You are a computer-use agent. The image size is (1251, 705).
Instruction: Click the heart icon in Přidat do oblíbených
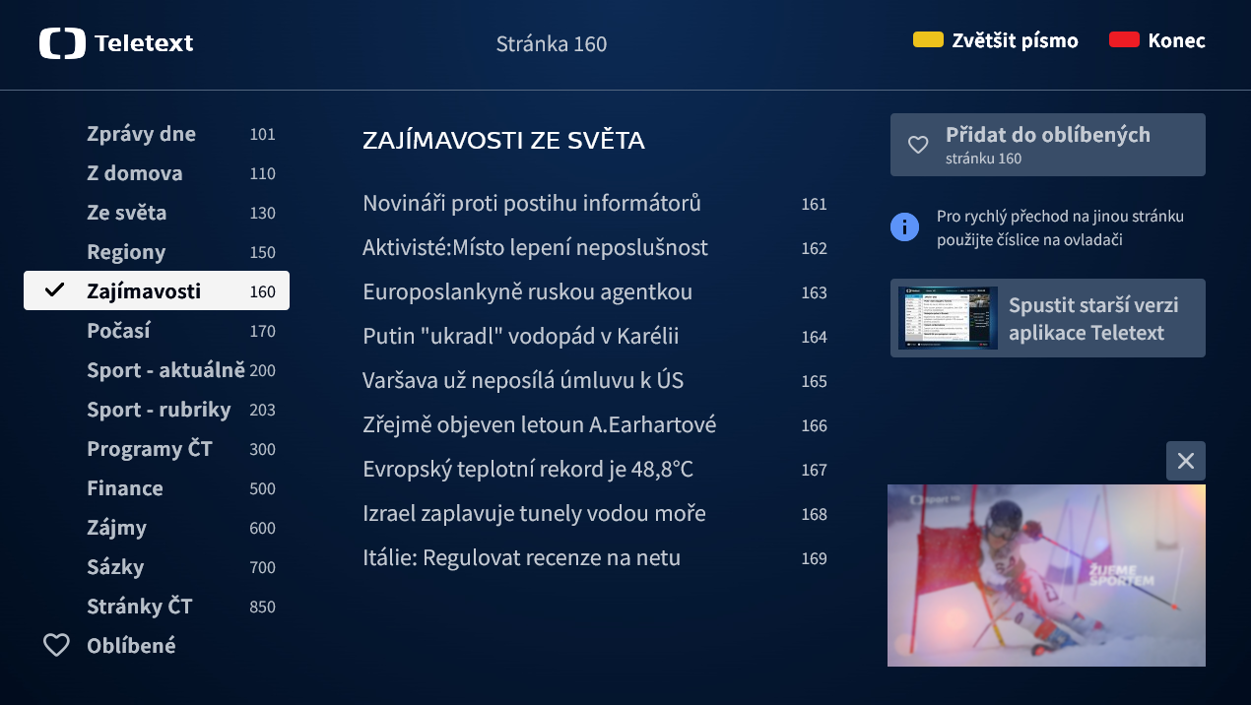(x=918, y=145)
